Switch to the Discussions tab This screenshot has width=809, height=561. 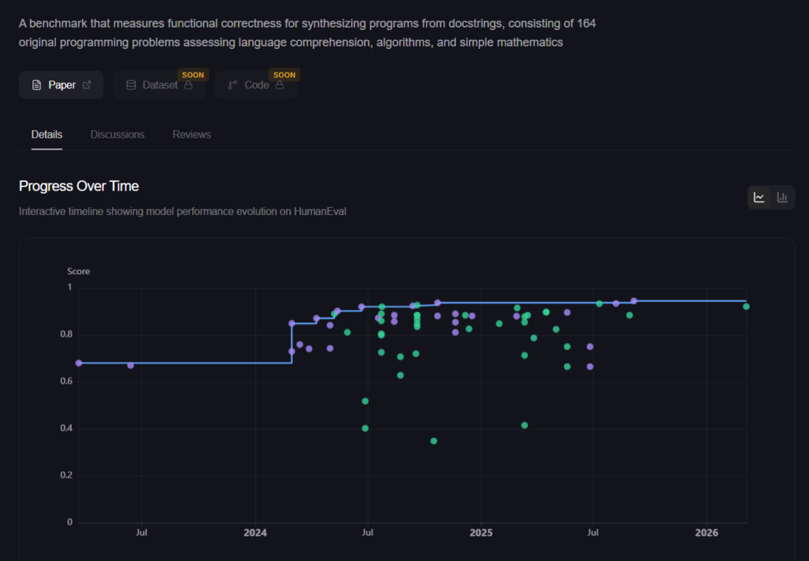tap(118, 134)
